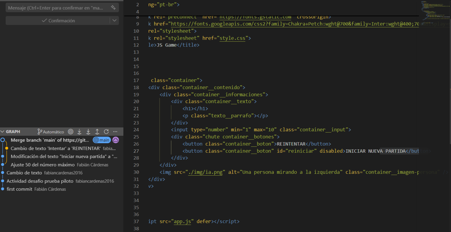The image size is (451, 232).
Task: Click the id "reiniciar" attribute on line 27
Action: [x=297, y=151]
